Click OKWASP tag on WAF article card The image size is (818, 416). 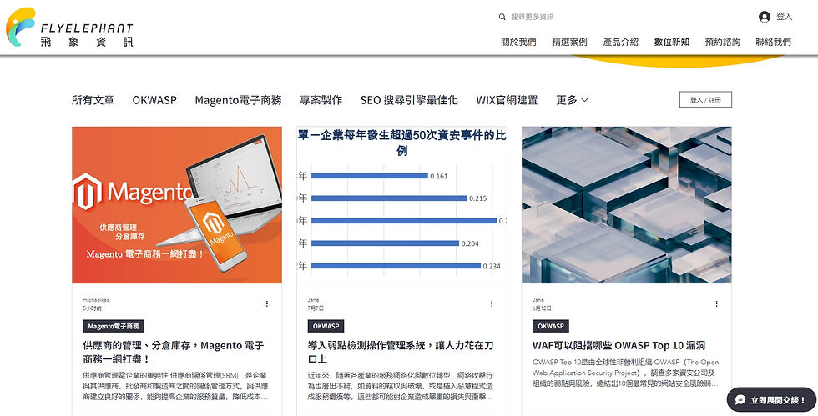tap(550, 326)
